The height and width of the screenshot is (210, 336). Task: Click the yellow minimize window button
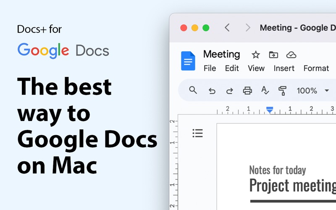(x=195, y=28)
